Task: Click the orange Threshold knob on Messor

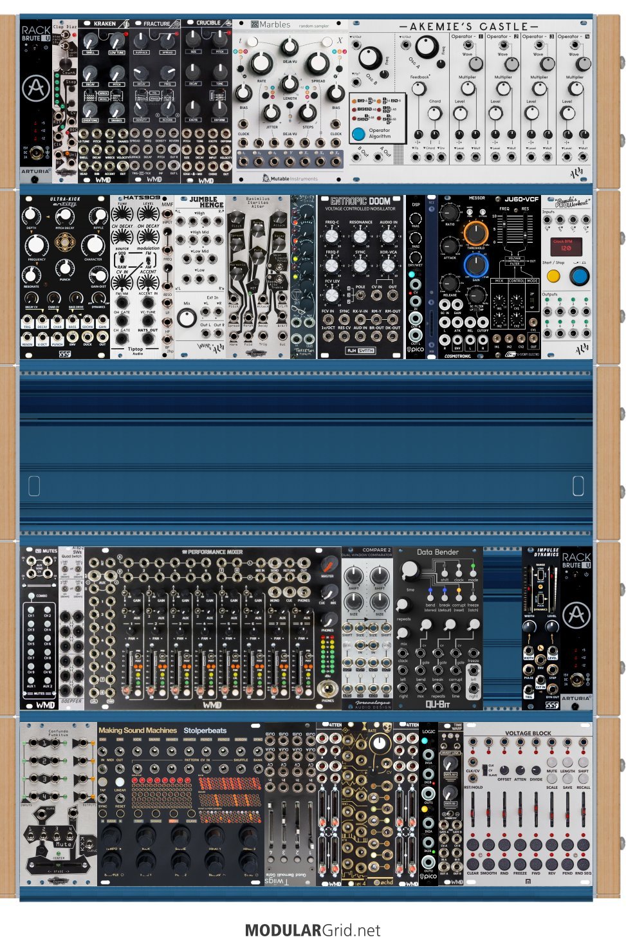Action: click(x=476, y=233)
